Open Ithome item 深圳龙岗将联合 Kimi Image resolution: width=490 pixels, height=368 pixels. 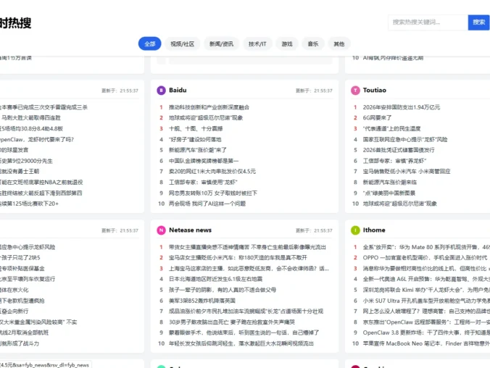coord(426,290)
